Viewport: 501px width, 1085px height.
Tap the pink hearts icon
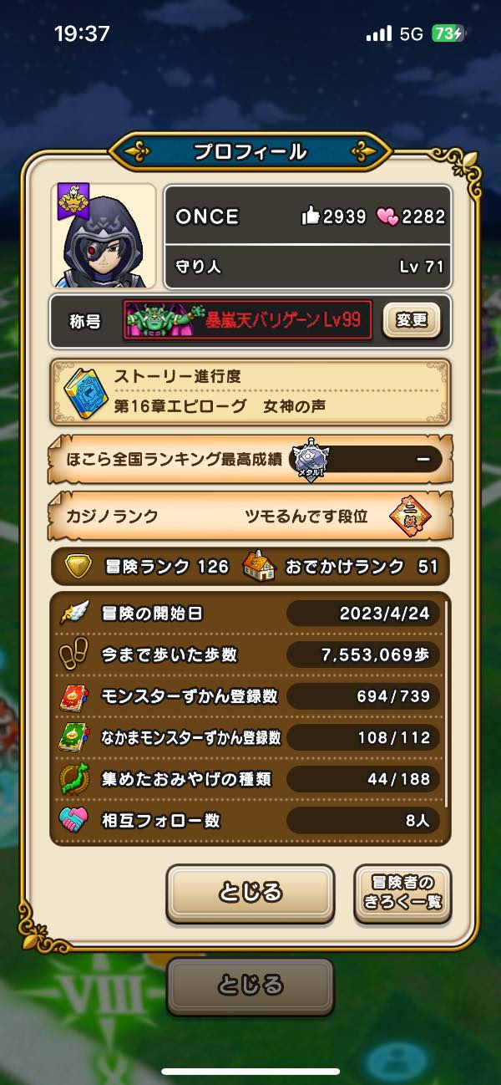[x=387, y=216]
